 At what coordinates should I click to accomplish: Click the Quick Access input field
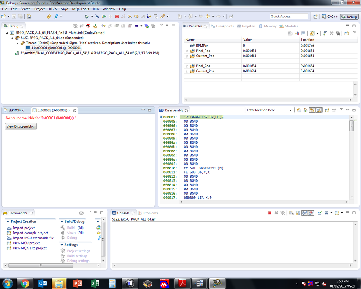(289, 16)
